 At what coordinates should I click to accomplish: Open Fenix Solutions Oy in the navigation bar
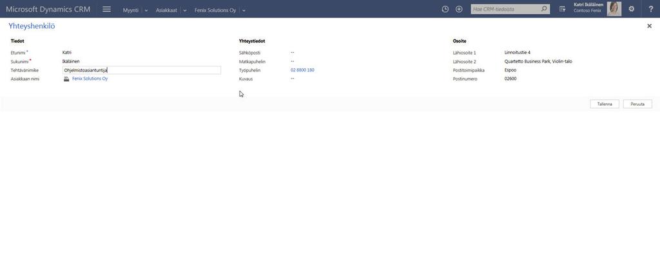[x=215, y=10]
